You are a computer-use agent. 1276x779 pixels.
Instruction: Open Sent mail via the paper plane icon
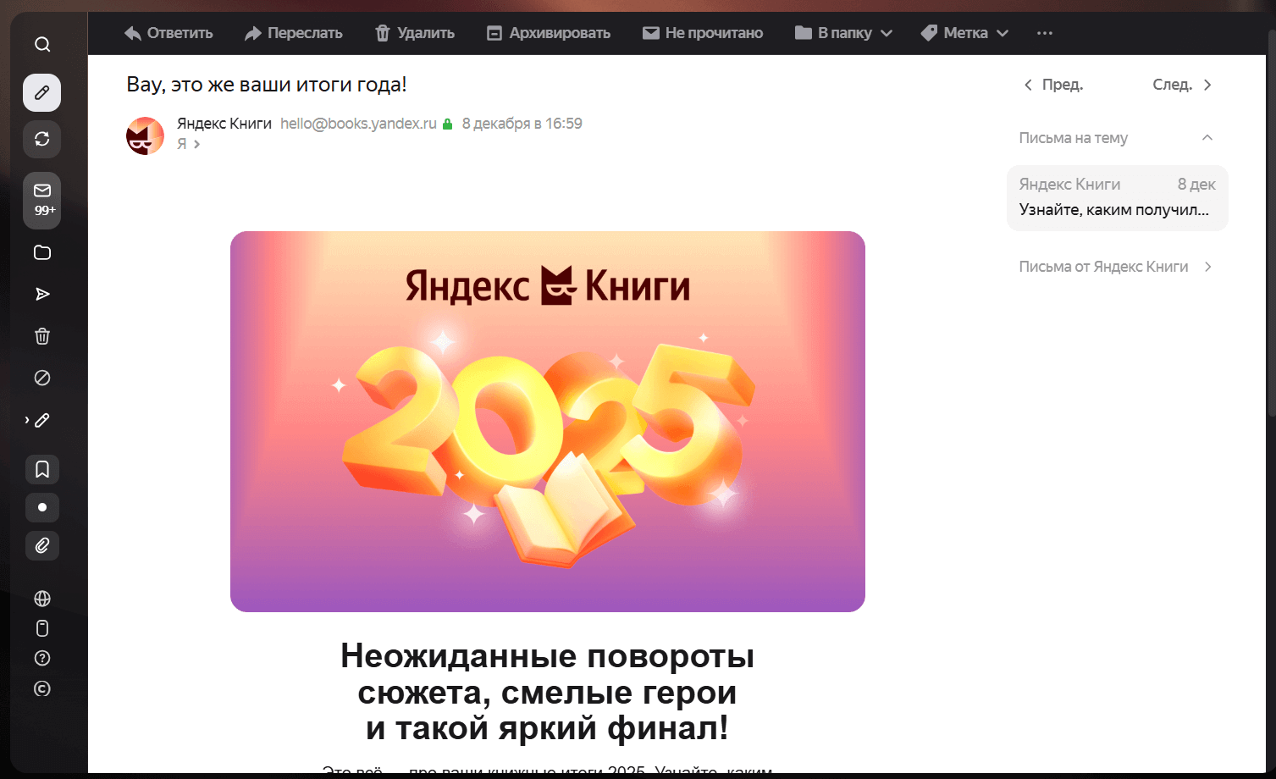click(41, 294)
